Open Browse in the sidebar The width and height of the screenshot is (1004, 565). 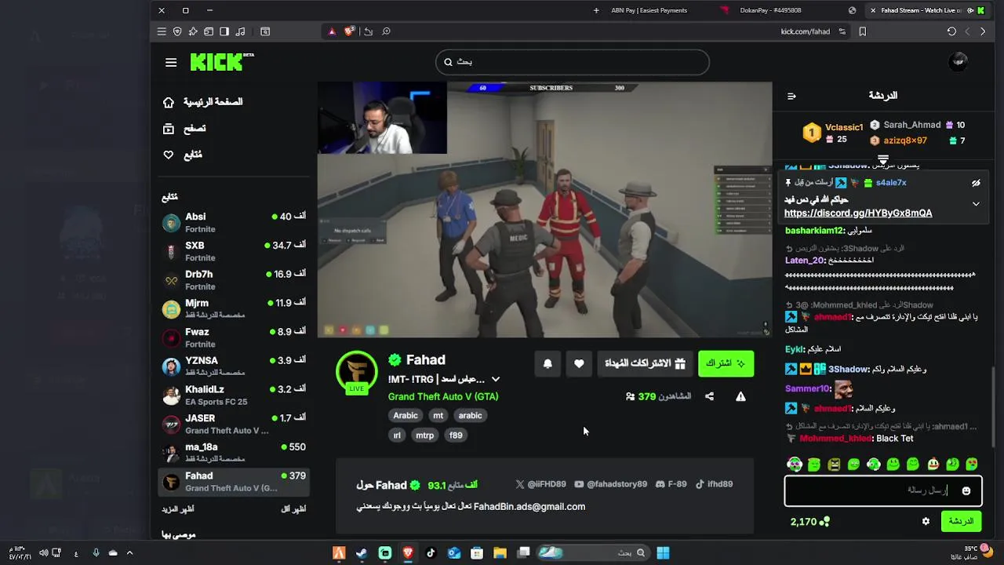184,129
